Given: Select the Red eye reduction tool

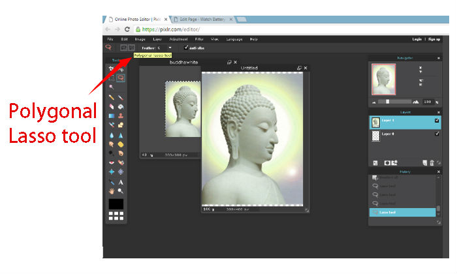Looking at the screenshot, I should (112, 162).
